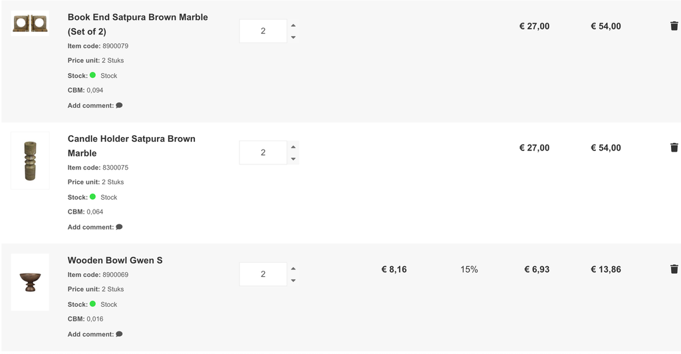Open Candle Holder Satpura Brown Marble title
The width and height of the screenshot is (681, 354).
[x=132, y=146]
